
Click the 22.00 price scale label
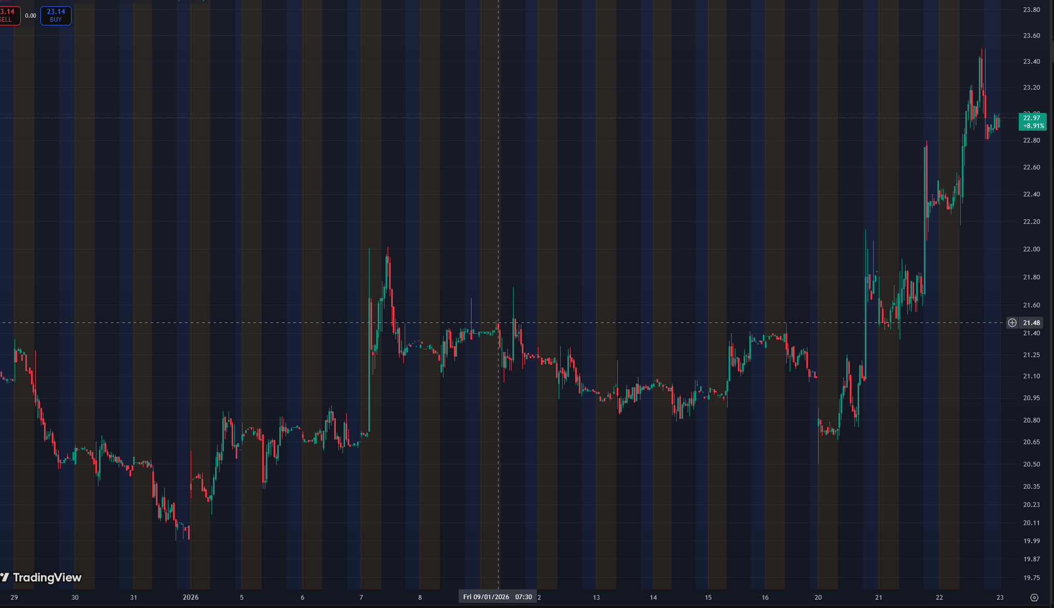[x=1031, y=249]
